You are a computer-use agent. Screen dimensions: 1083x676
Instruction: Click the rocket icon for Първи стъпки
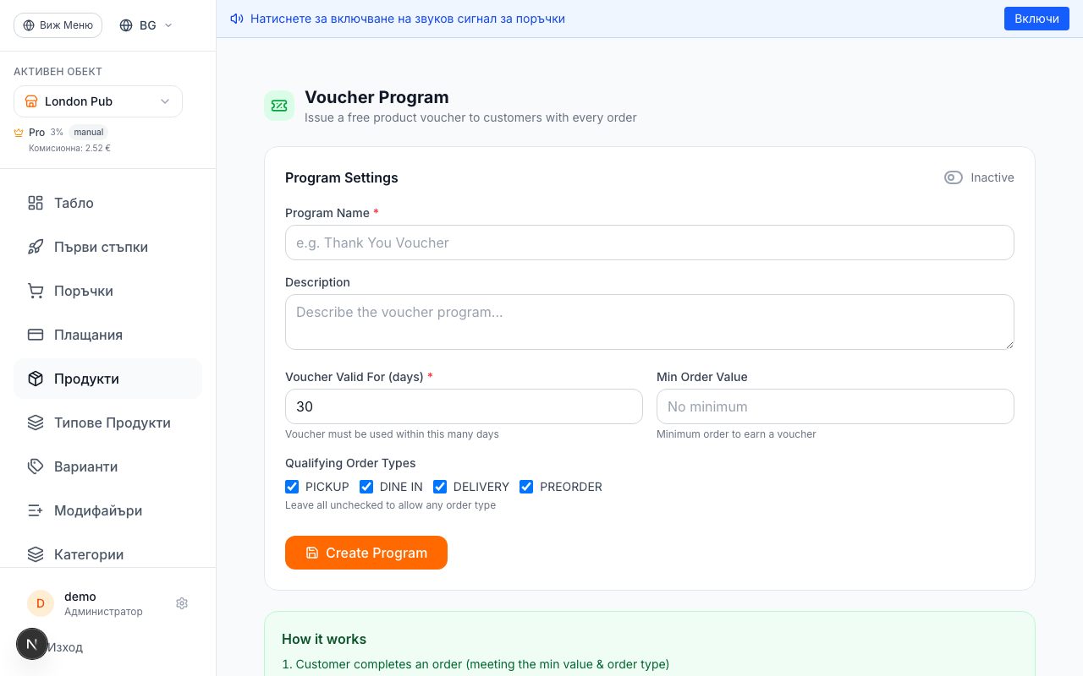click(36, 247)
